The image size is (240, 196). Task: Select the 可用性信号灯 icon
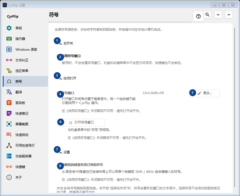coord(9,145)
